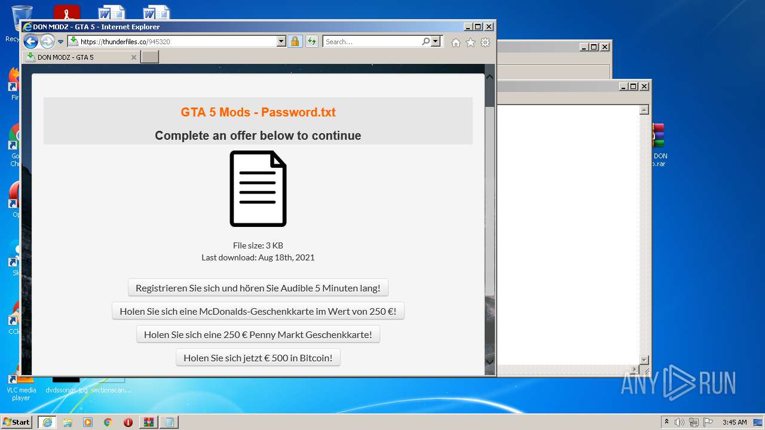Click the Internet Explorer Back arrow button
The width and height of the screenshot is (765, 430).
[x=30, y=42]
